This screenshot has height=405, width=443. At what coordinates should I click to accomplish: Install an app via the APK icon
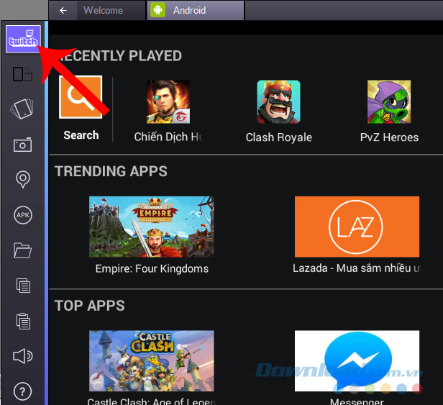[x=23, y=215]
